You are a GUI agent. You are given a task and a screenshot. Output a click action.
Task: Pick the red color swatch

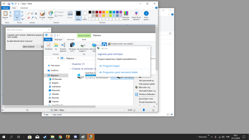(x=100, y=12)
